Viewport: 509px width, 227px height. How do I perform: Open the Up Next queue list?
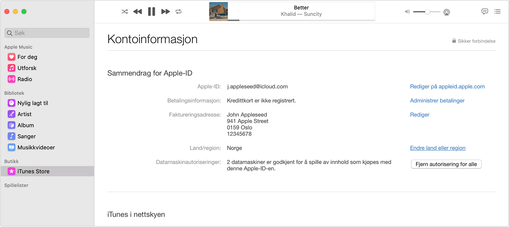tap(497, 11)
